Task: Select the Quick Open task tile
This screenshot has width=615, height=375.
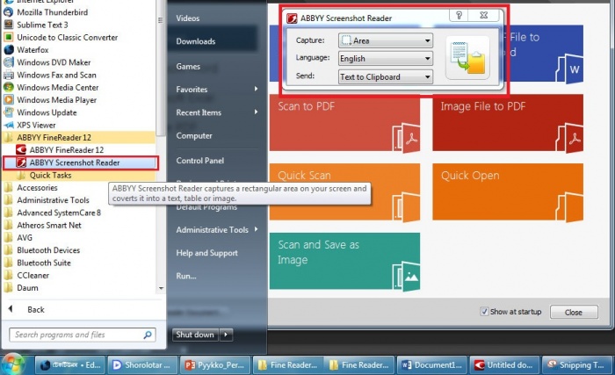Action: (508, 191)
